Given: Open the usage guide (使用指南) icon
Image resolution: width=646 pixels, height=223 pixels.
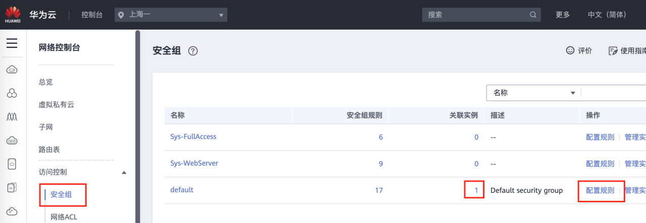Looking at the screenshot, I should pyautogui.click(x=613, y=51).
